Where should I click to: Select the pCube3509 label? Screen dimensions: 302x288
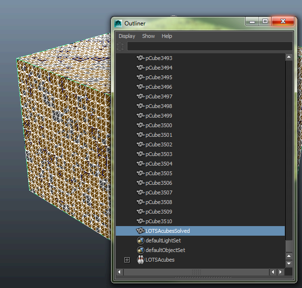159,212
